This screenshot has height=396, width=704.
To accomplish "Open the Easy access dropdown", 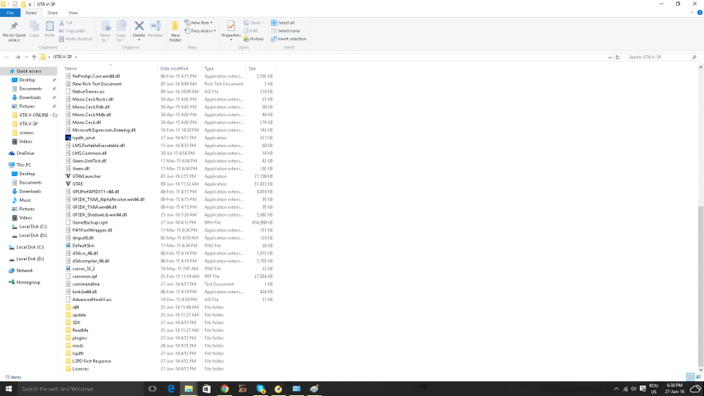I will [200, 31].
